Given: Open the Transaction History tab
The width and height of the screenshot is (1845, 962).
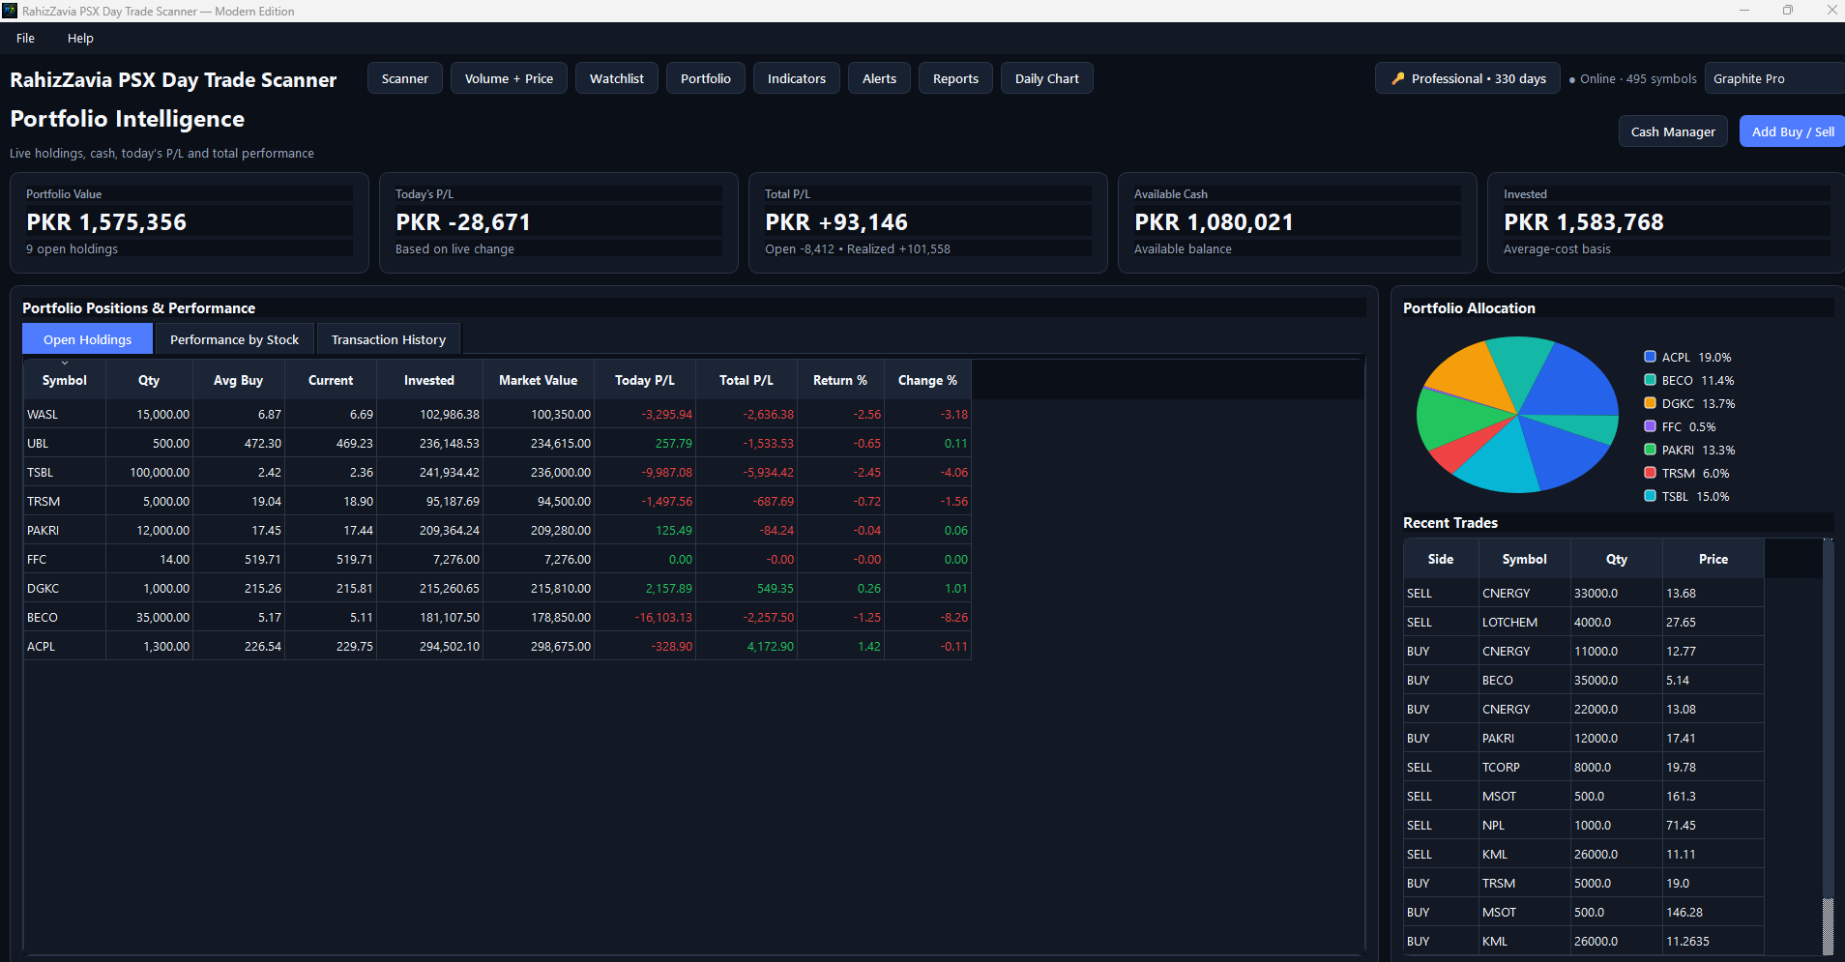Looking at the screenshot, I should [x=389, y=339].
